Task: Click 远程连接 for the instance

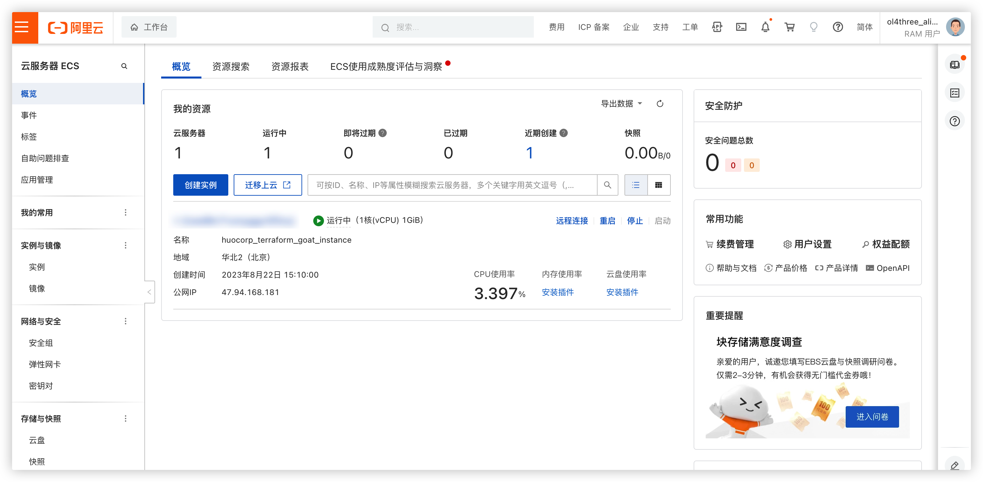Action: pos(572,221)
